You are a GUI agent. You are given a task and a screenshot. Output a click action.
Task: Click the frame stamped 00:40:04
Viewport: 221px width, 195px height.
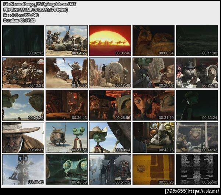tap(110, 137)
